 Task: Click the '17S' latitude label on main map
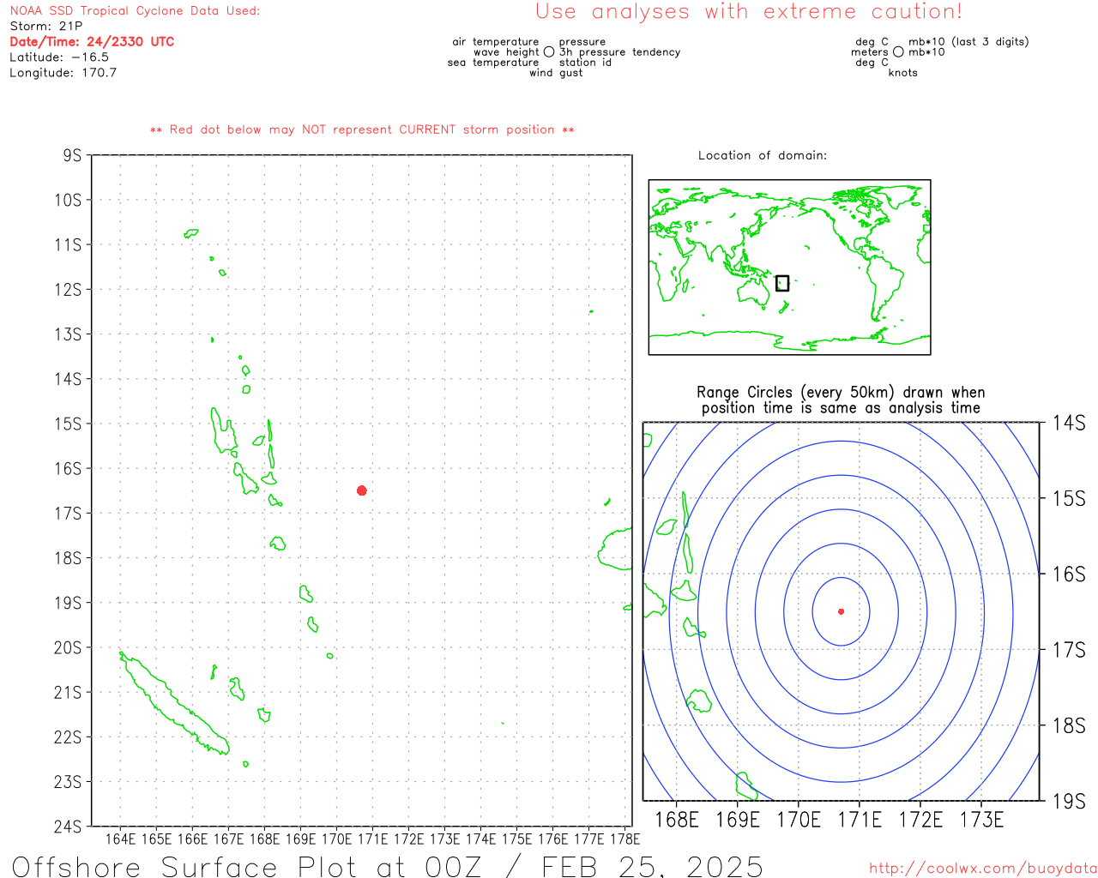pos(68,514)
